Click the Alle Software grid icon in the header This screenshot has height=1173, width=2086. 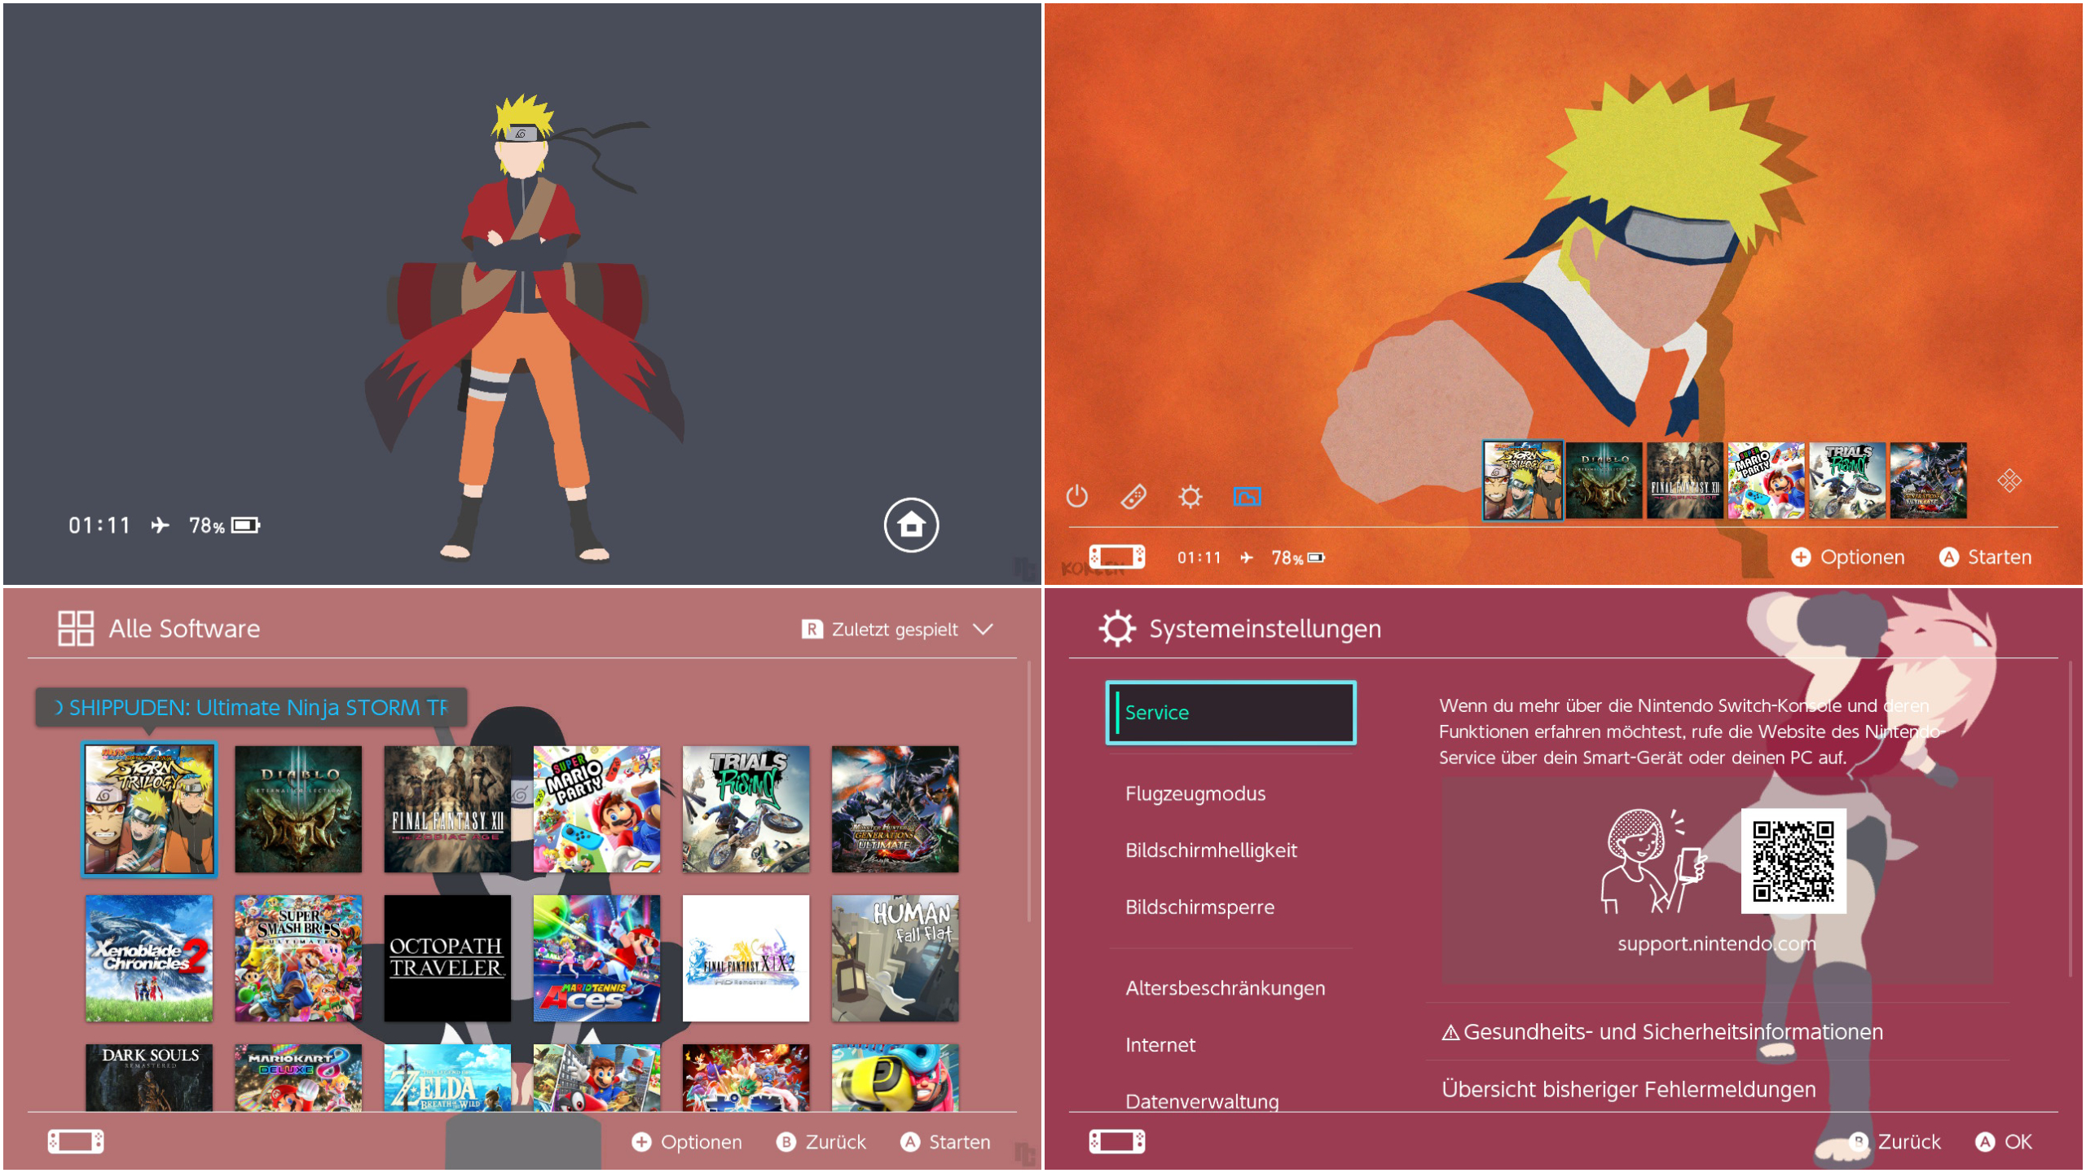click(76, 629)
